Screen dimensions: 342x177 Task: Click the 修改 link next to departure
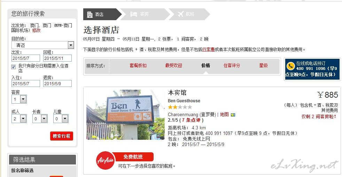tap(37, 31)
